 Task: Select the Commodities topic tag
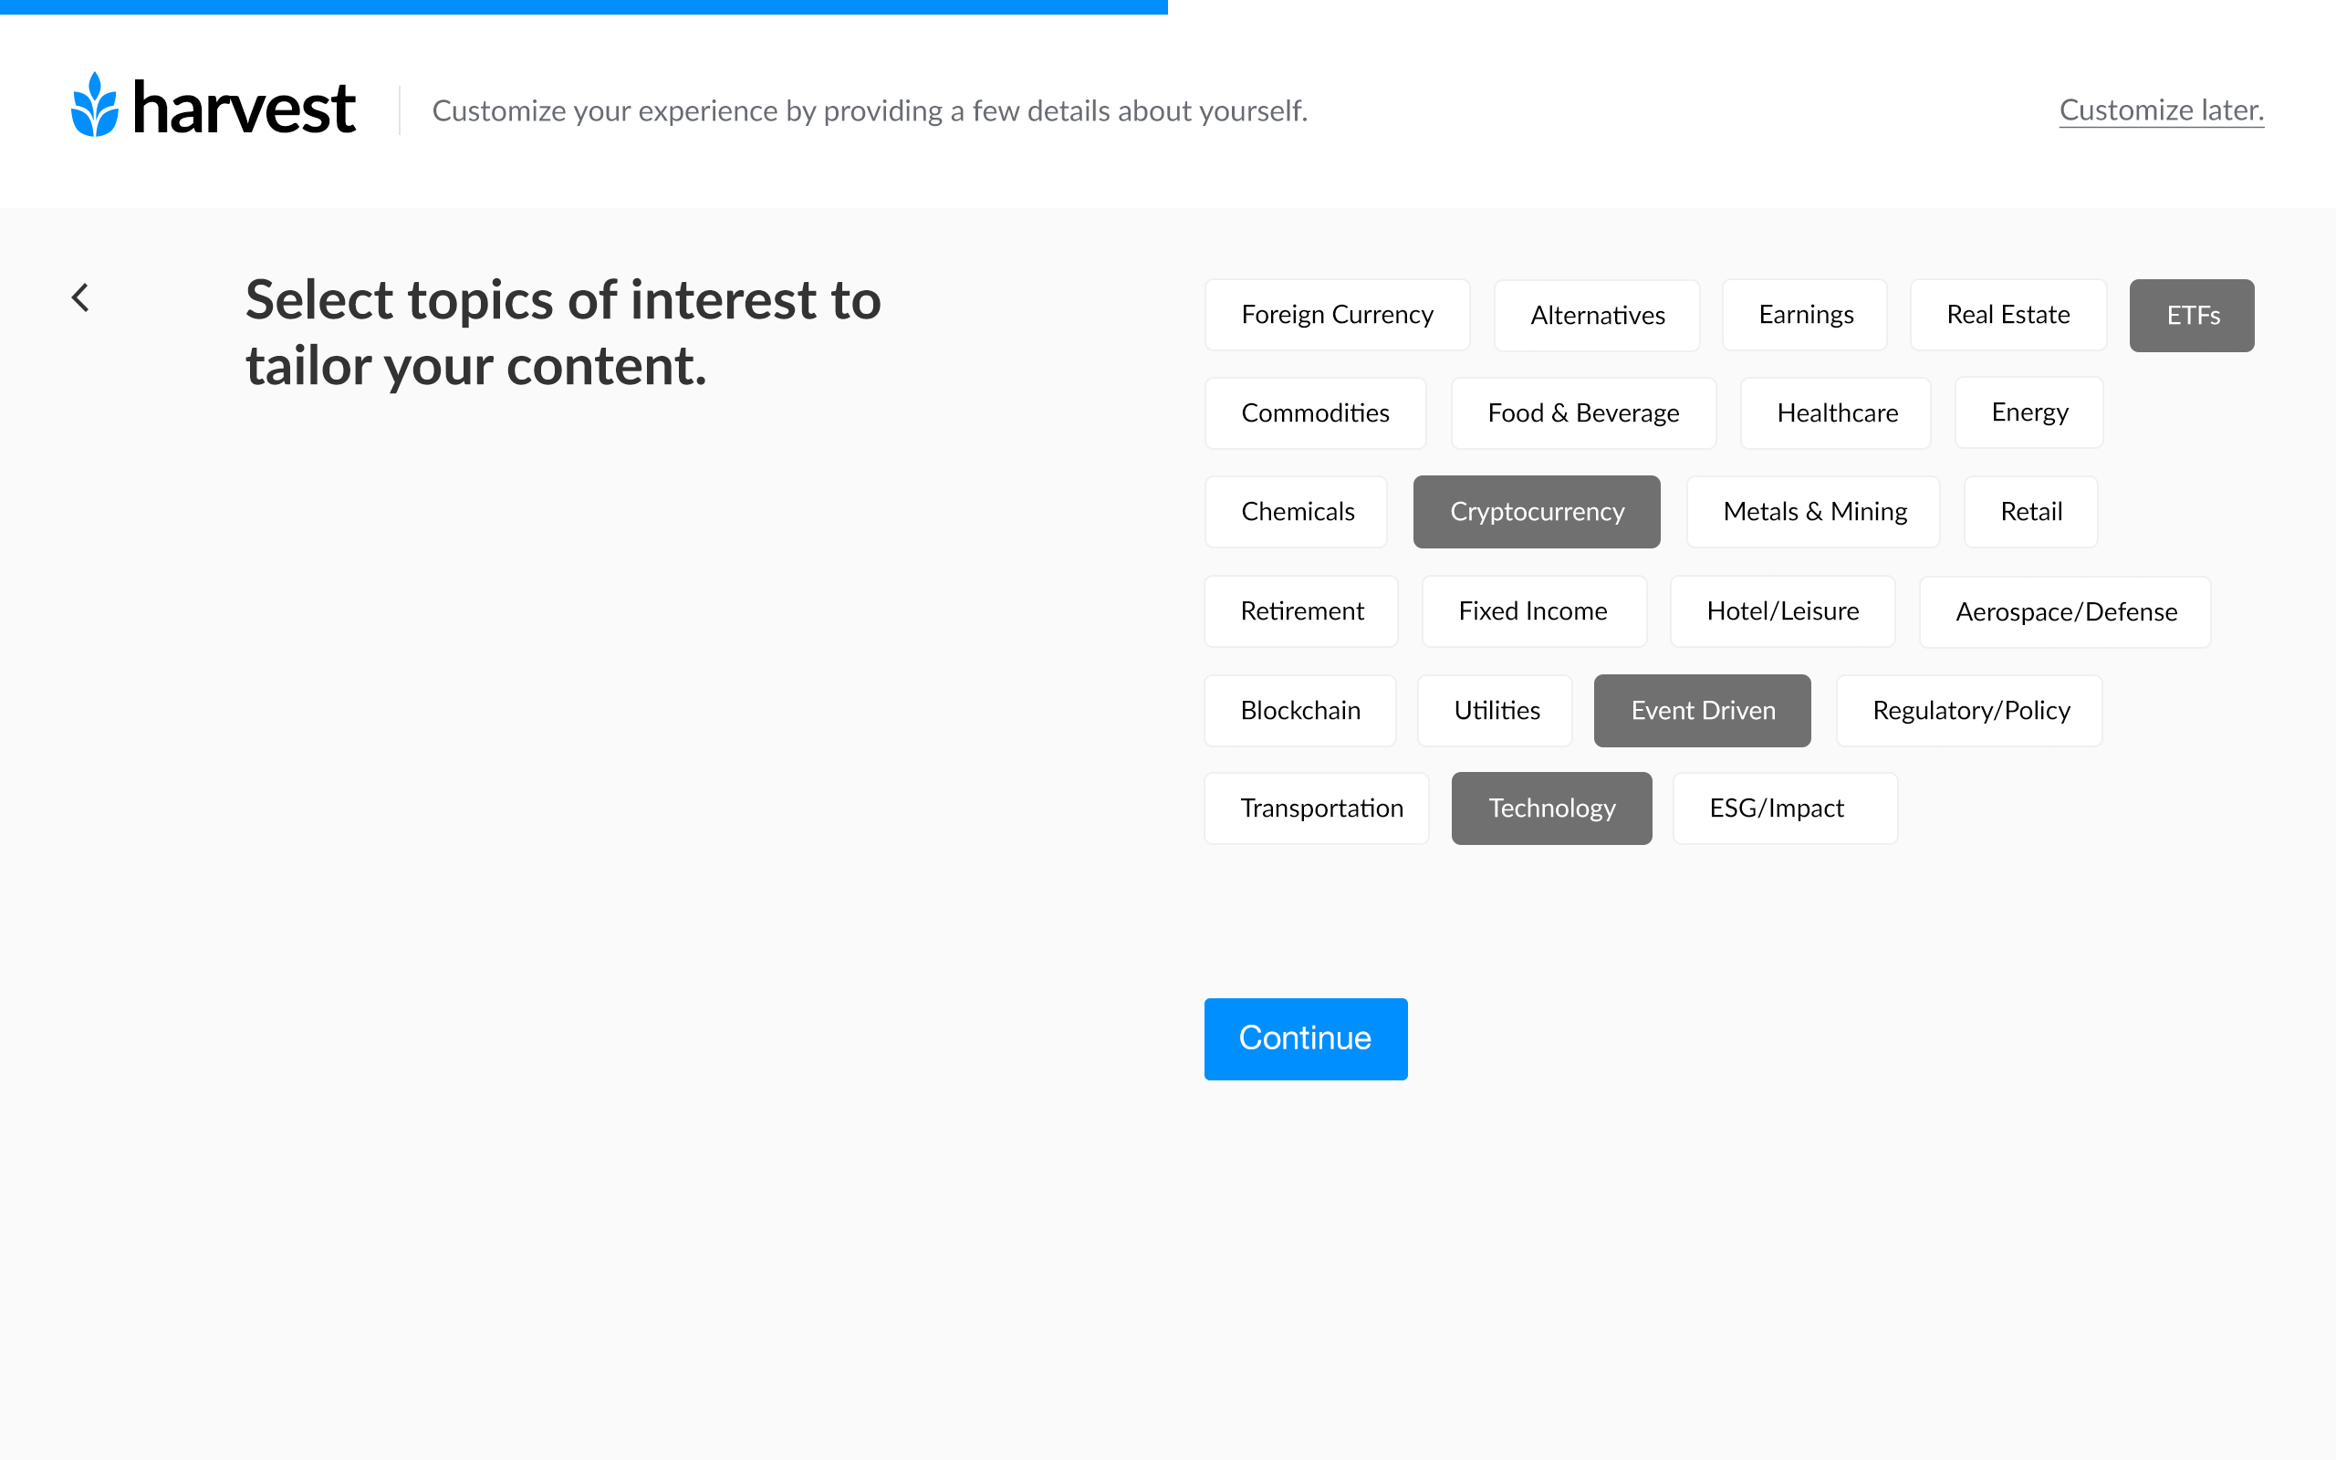1313,412
